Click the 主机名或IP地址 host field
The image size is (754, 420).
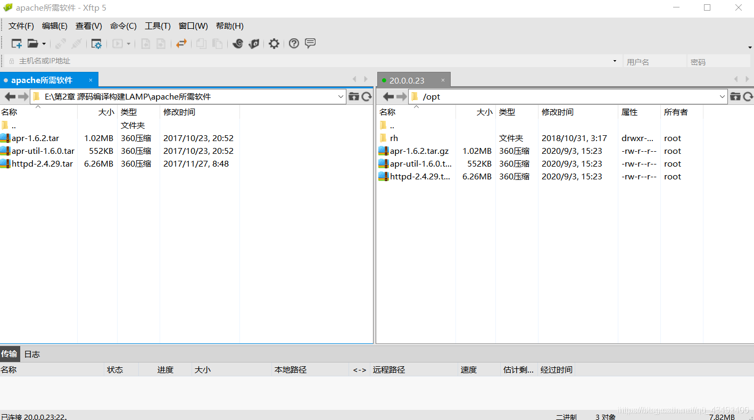[314, 61]
